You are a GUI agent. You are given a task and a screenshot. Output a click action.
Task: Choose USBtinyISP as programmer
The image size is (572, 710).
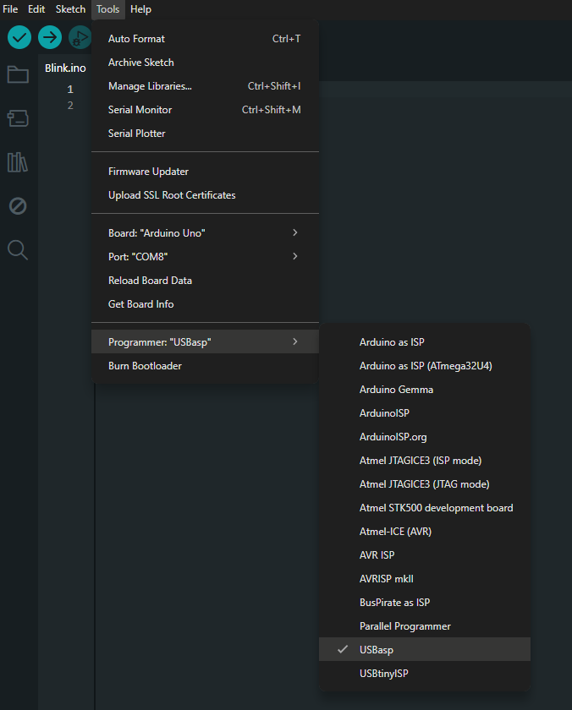[384, 674]
